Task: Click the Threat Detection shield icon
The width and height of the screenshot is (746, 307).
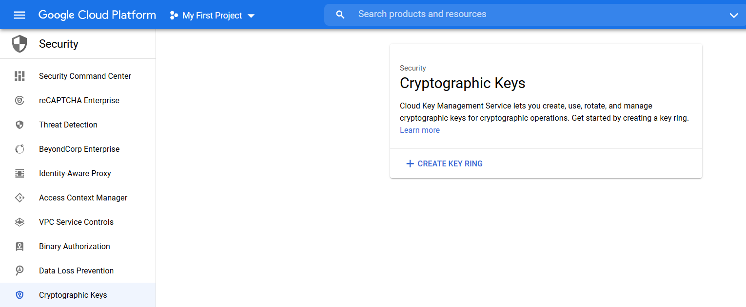Action: [x=20, y=125]
